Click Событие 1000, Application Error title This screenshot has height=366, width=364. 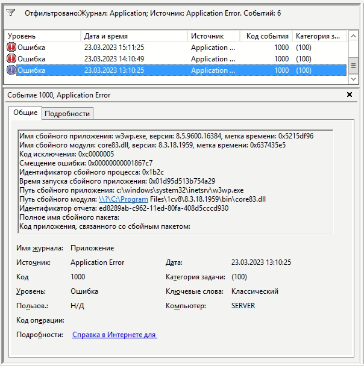point(59,95)
